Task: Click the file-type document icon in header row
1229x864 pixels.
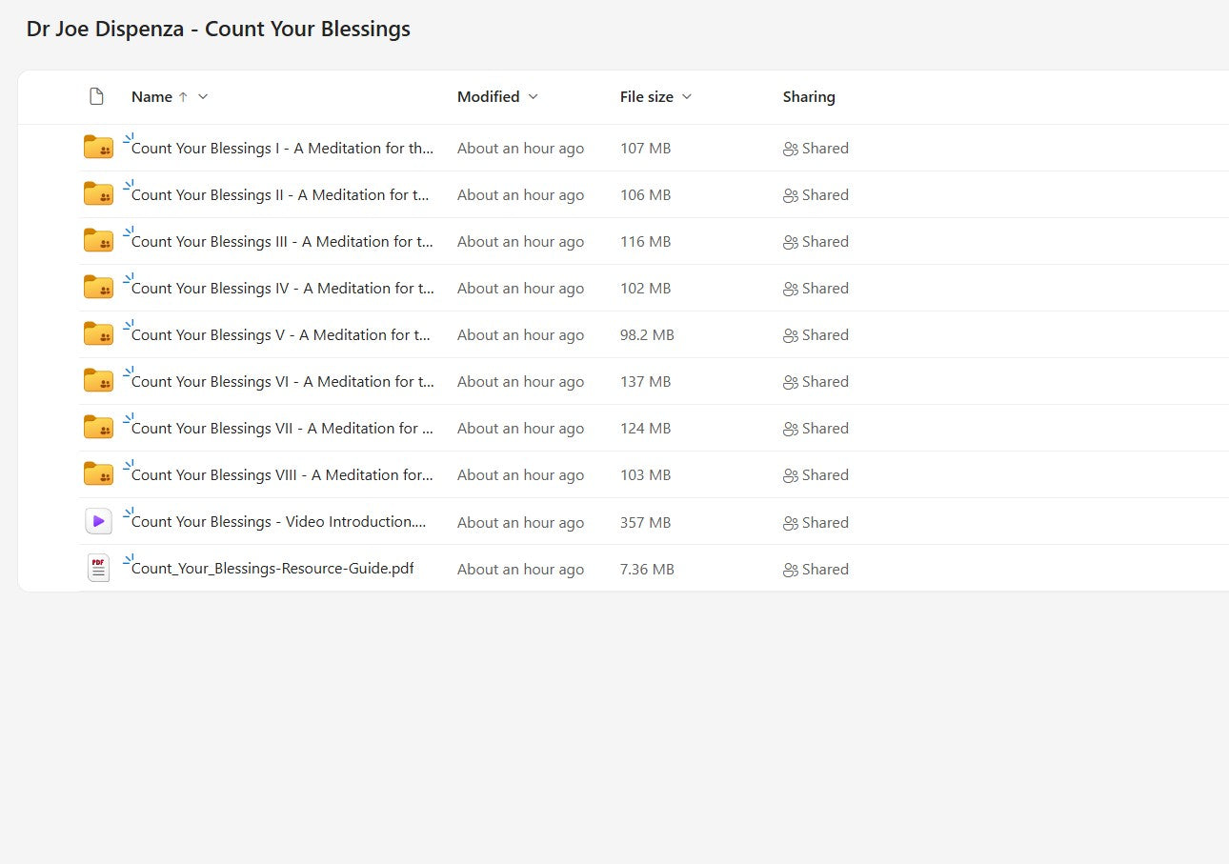Action: (x=96, y=95)
